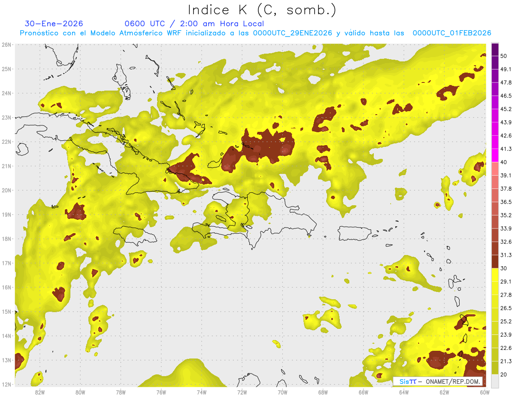
Task: Click latitude label '24N'
Action: [x=6, y=93]
